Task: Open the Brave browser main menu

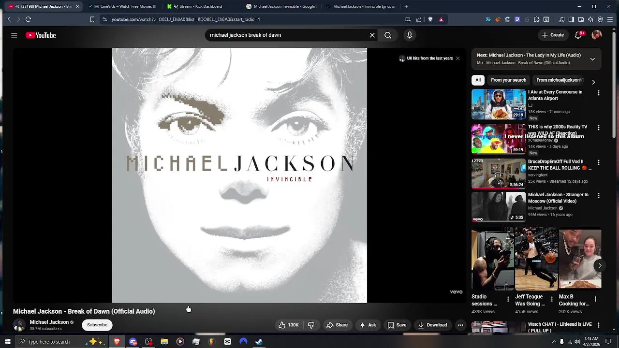Action: pos(610,19)
